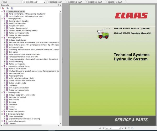Click bookmark icon beside Working hydraulics
The height and width of the screenshot is (131, 157).
4,38
